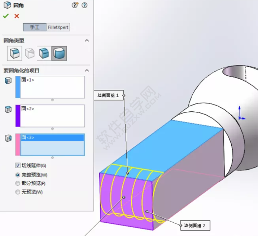
Task: Click the 边侧面组 2 callout label
Action: point(195,226)
